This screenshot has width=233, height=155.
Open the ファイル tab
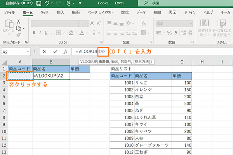9,12
